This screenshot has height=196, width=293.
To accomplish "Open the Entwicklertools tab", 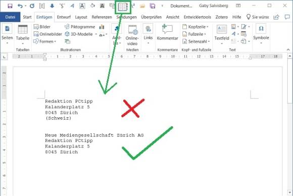I will click(x=198, y=17).
